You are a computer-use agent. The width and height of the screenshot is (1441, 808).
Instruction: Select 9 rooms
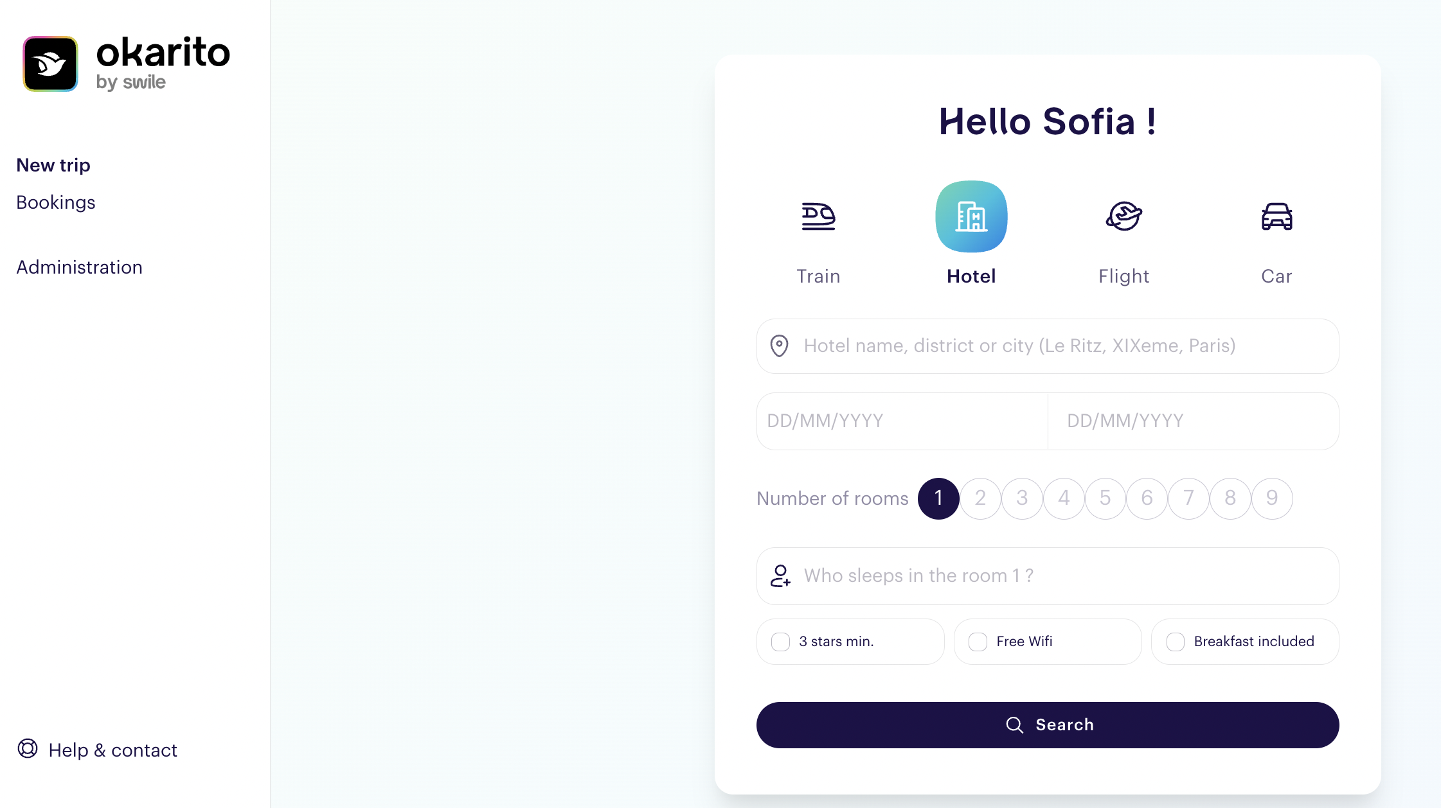(1272, 498)
